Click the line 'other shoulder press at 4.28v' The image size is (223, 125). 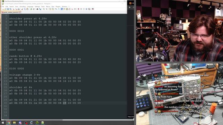(x=33, y=37)
